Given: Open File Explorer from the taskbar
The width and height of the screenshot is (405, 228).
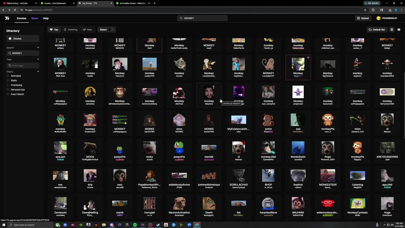Looking at the screenshot, I should coord(104,225).
